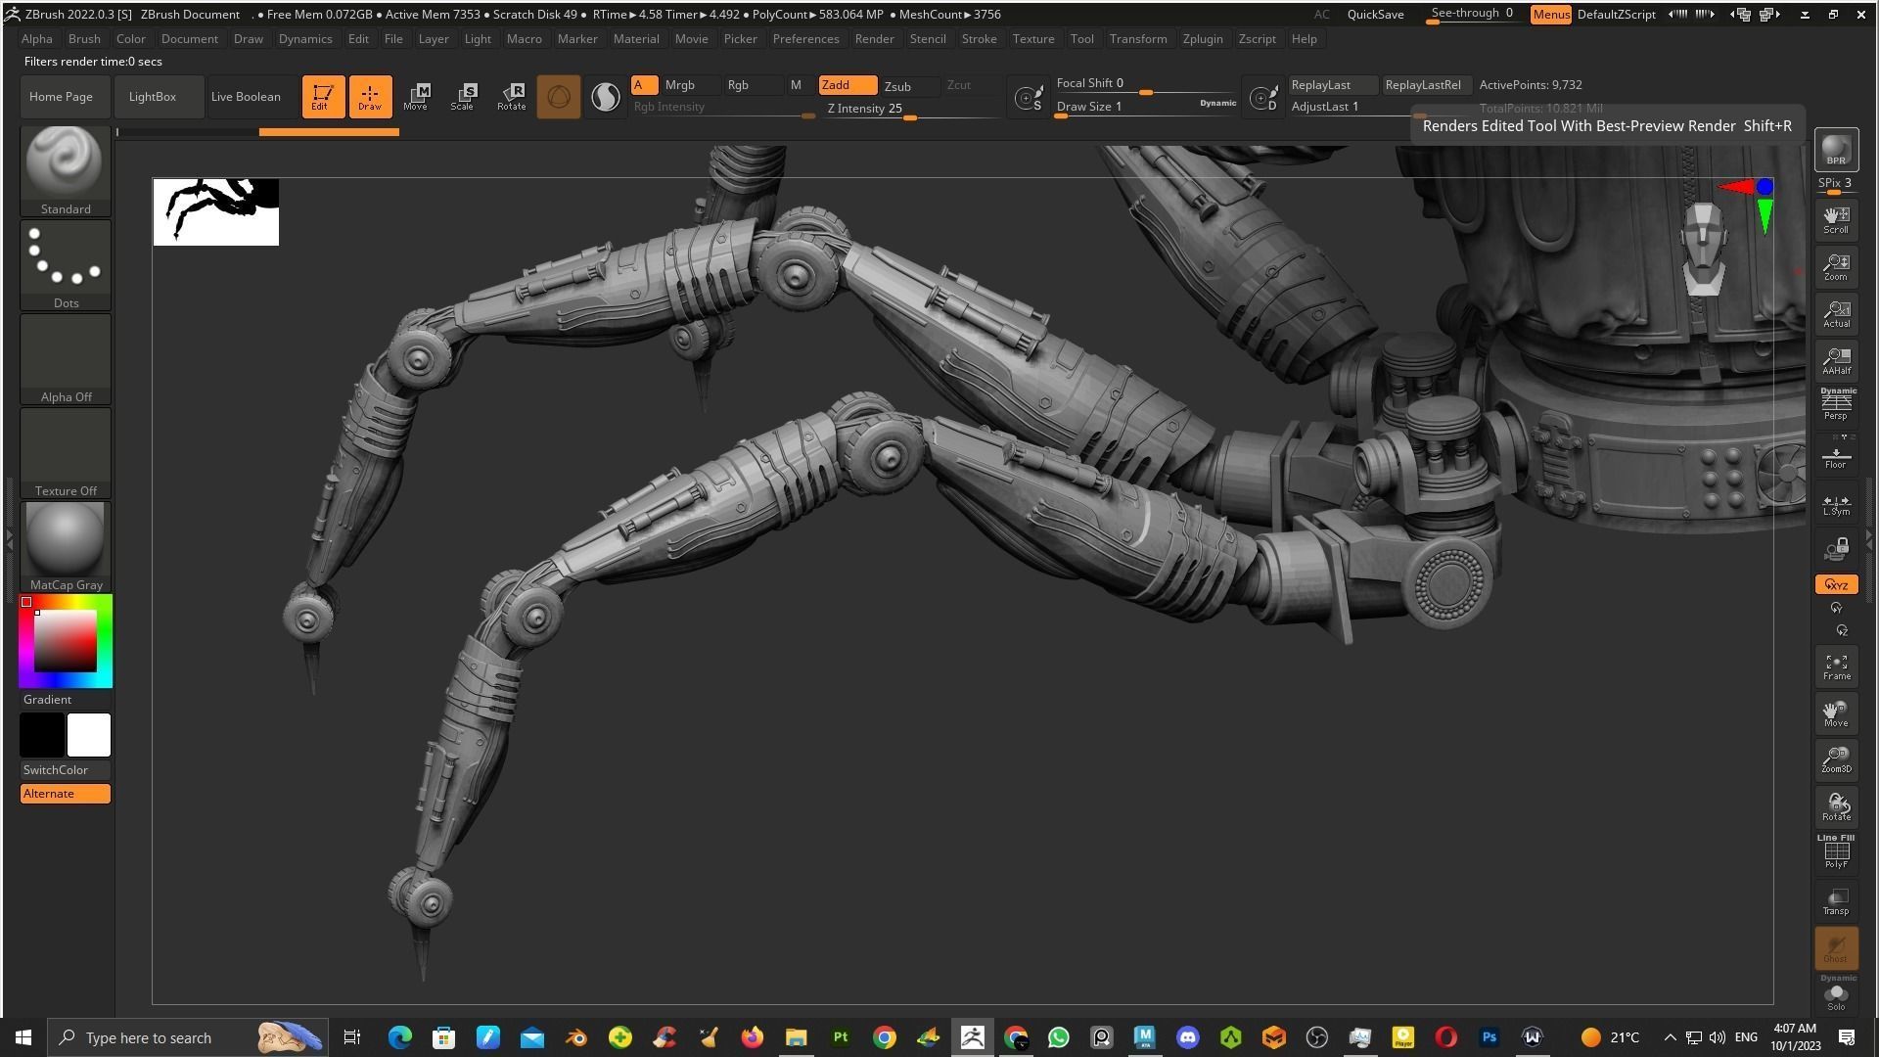Open the MatCap Gray material picker
The width and height of the screenshot is (1879, 1057).
(66, 546)
